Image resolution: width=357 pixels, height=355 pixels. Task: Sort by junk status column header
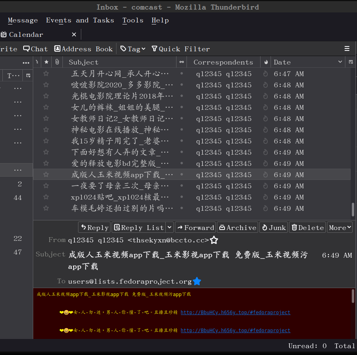(x=266, y=62)
